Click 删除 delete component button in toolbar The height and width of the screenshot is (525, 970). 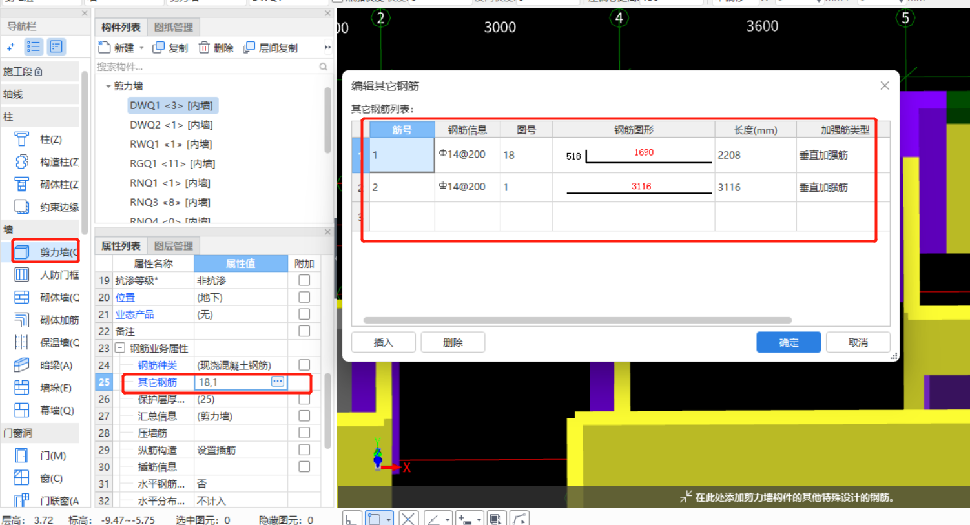coord(216,48)
